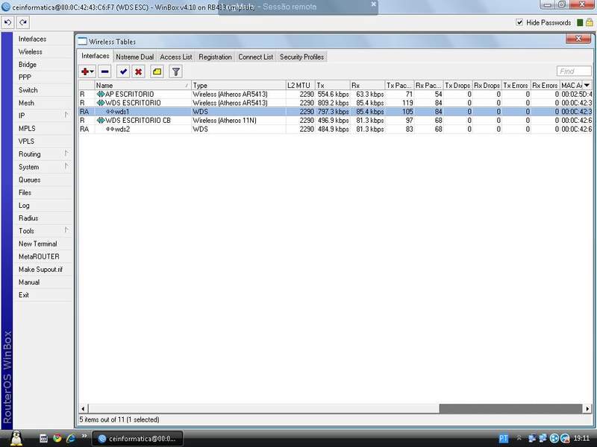This screenshot has width=597, height=447.
Task: Switch to the Registration tab
Action: click(x=215, y=57)
